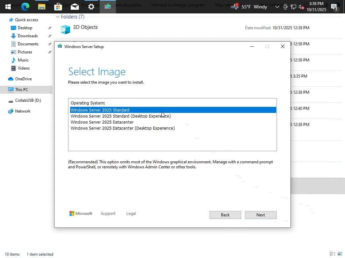Viewport: 345px width, 258px height.
Task: Open Settings gear on taskbar
Action: point(91,7)
